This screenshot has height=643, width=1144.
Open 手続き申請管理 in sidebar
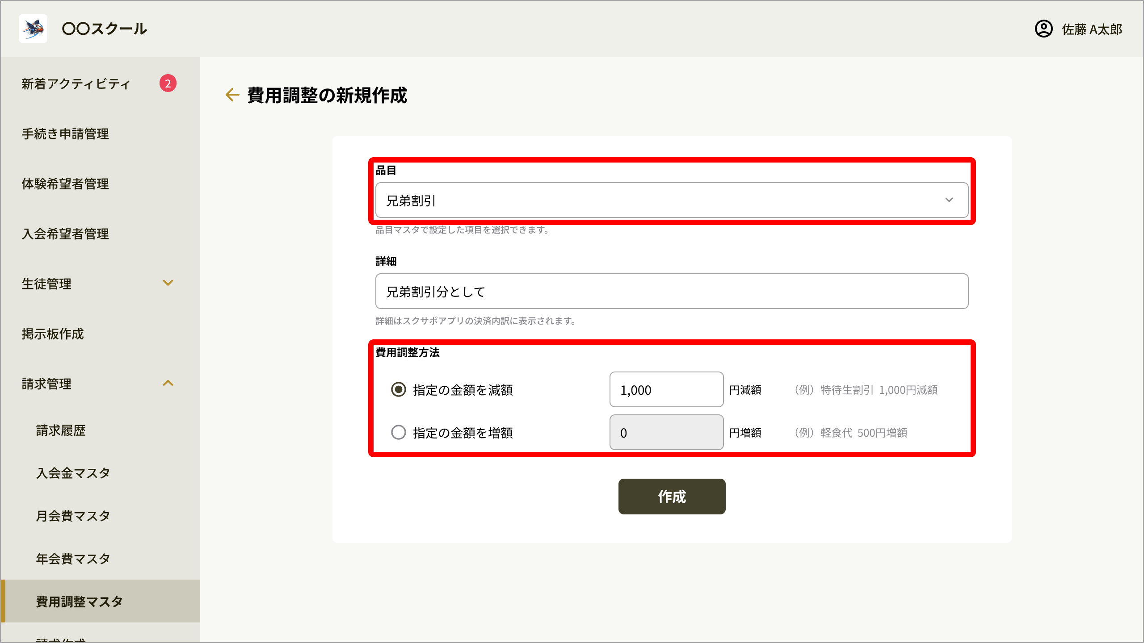pos(65,134)
